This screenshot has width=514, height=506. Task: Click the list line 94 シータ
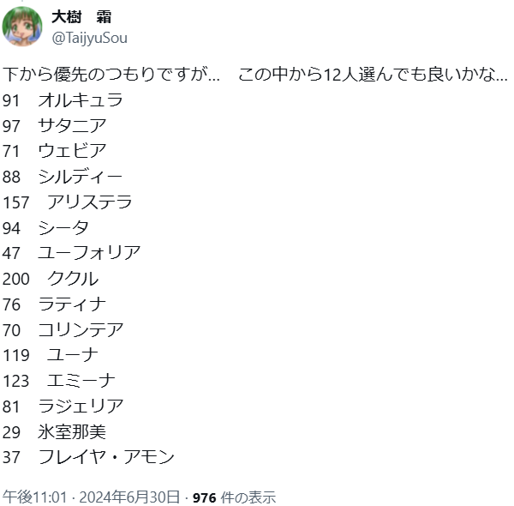click(45, 228)
